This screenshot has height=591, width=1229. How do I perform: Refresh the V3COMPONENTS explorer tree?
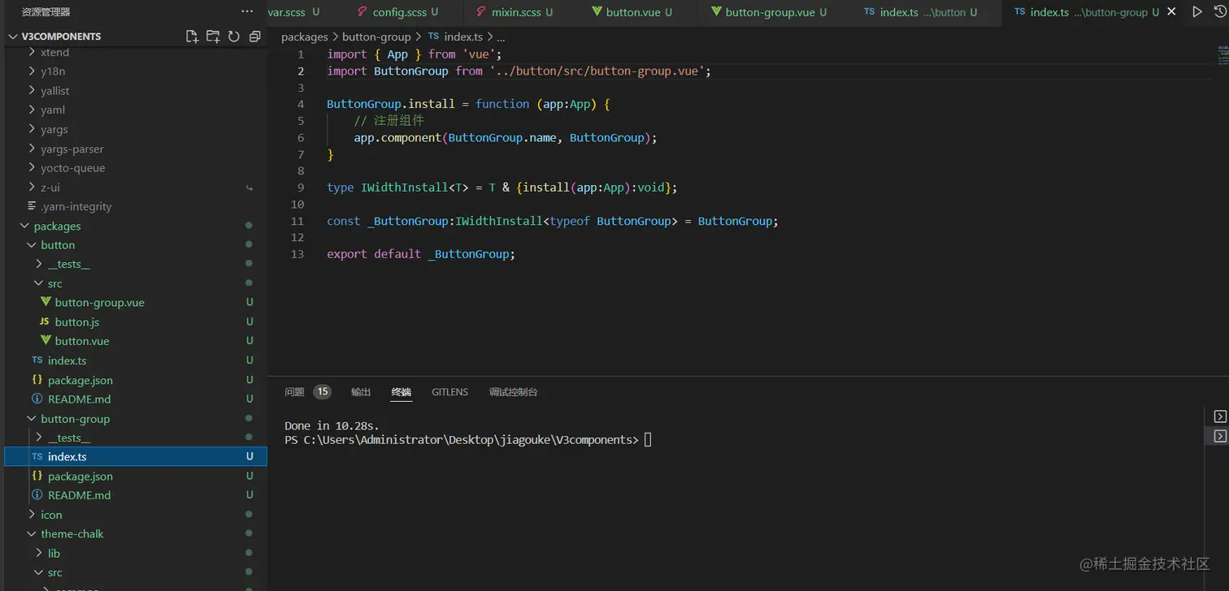(x=234, y=37)
